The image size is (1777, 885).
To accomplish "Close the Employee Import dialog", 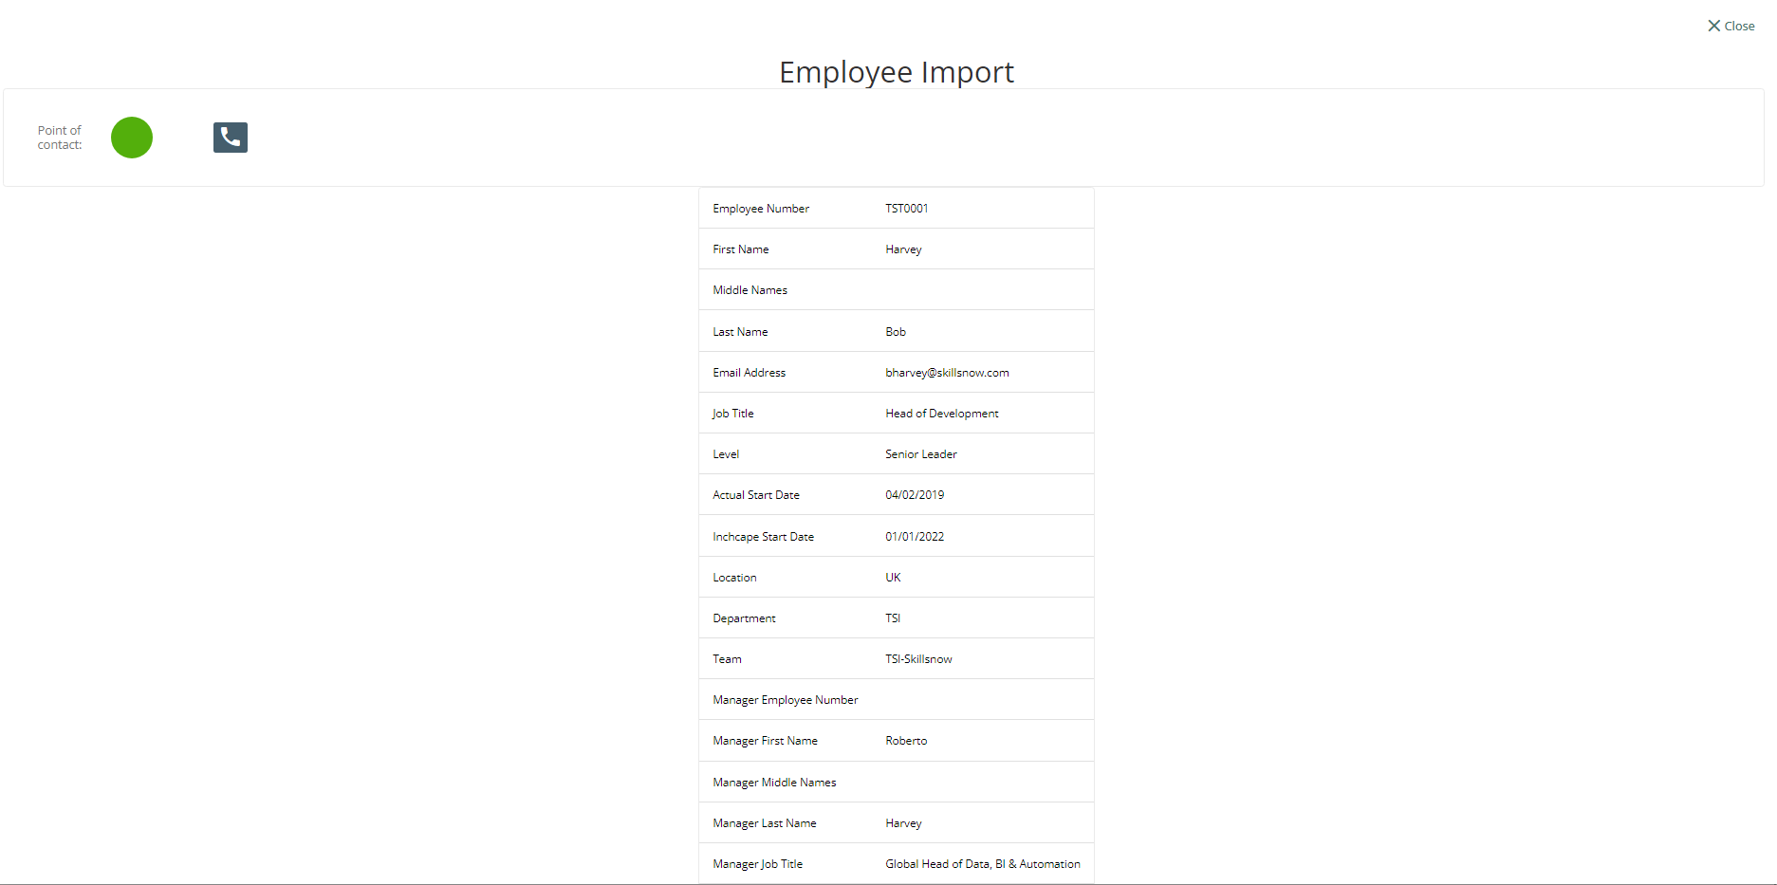I will coord(1731,26).
